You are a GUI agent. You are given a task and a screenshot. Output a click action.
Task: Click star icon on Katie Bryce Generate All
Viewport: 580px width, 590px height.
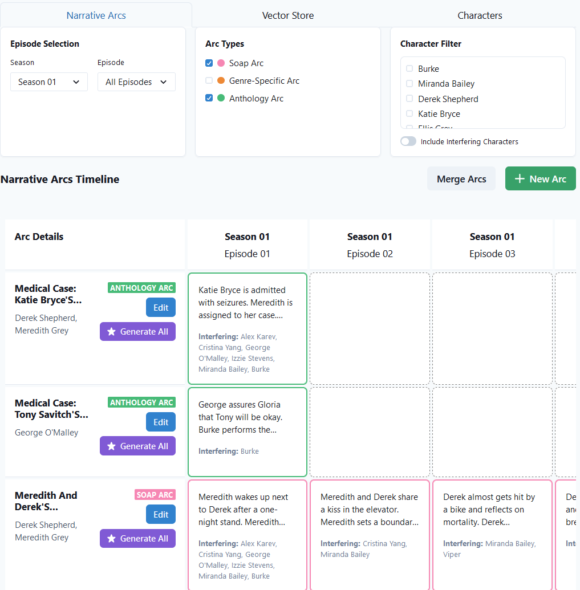coord(112,332)
